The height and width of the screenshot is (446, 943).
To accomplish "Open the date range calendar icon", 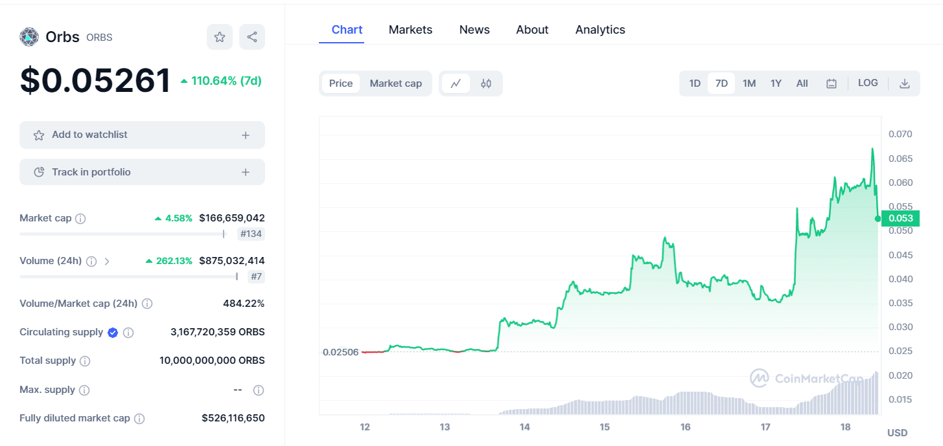I will click(x=832, y=83).
